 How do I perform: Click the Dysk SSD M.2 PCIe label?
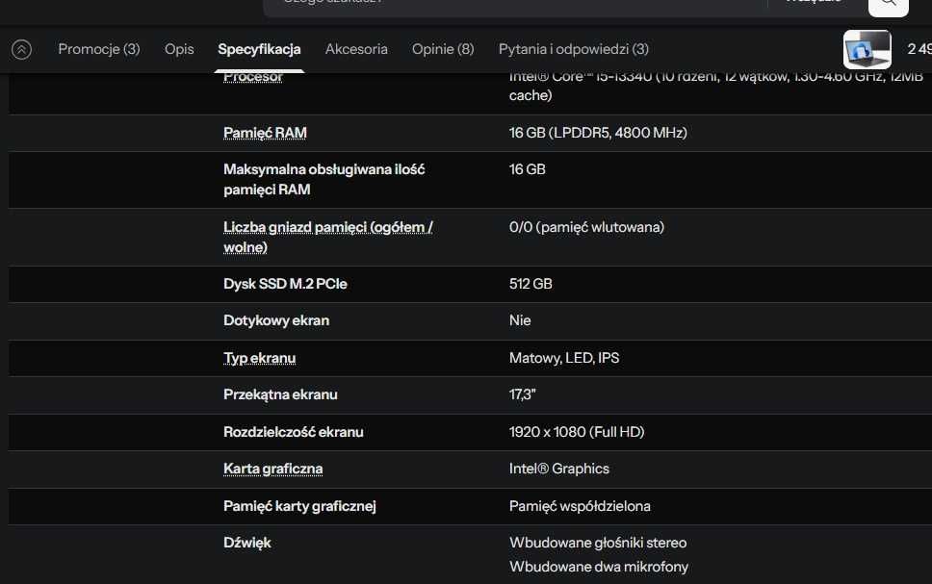[285, 284]
